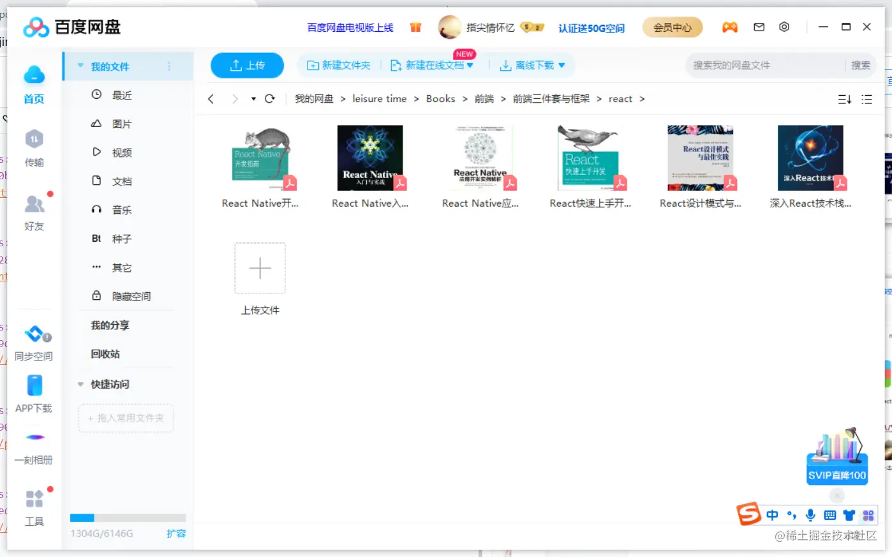Click the VIP level badge
892x557 pixels.
pyautogui.click(x=531, y=27)
